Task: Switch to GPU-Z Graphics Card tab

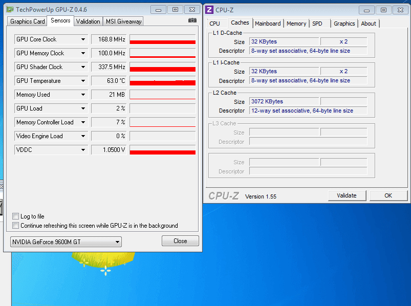Action: pos(27,21)
